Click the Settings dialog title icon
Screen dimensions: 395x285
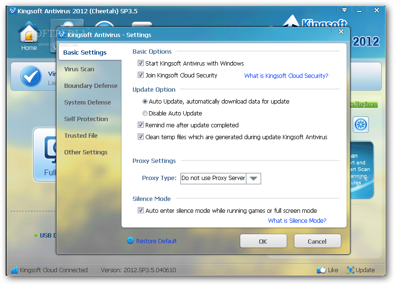click(x=62, y=34)
